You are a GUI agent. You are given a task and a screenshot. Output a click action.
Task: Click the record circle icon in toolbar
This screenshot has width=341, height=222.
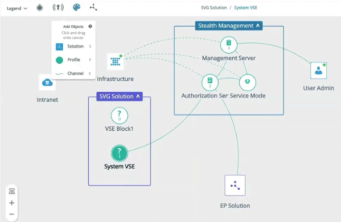(x=40, y=8)
